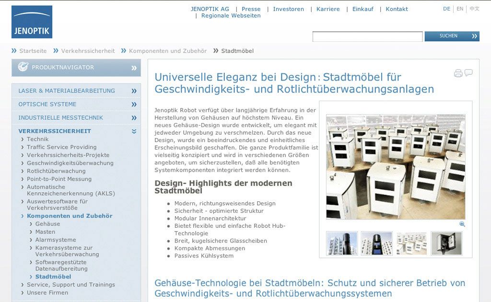Viewport: 491px width, 302px height.
Task: Select Stadtmöbel sub-item in sidebar
Action: coord(53,277)
